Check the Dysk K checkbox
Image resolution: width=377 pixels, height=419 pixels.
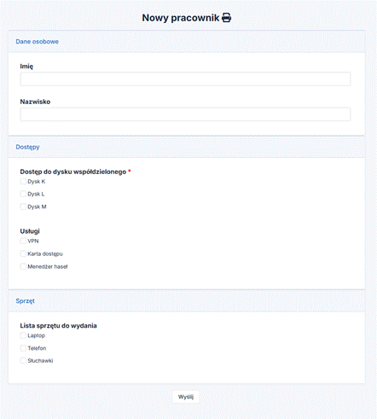23,182
